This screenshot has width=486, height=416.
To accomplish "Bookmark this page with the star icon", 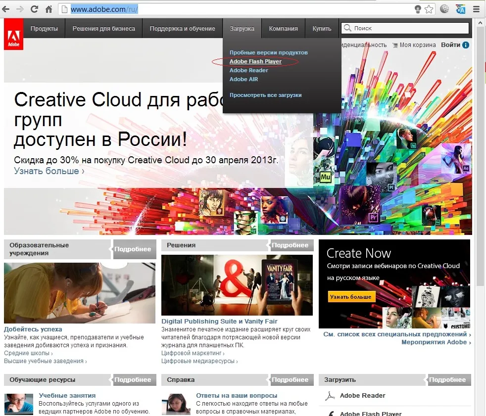I will point(429,9).
